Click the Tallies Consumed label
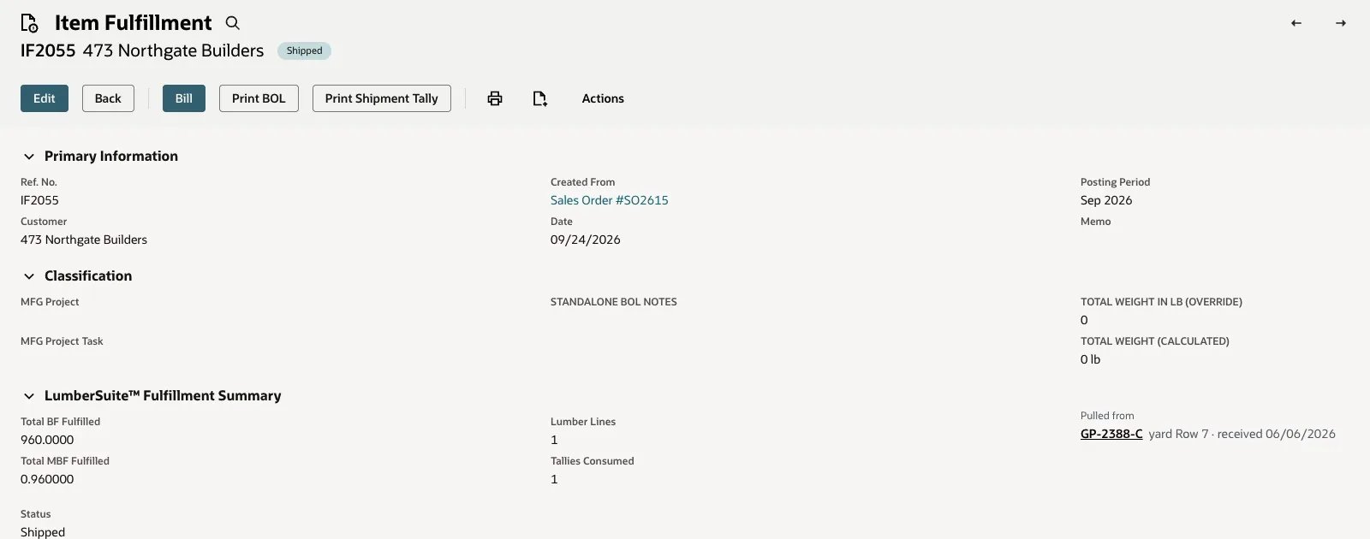Screen dimensions: 1370x539 [x=593, y=461]
